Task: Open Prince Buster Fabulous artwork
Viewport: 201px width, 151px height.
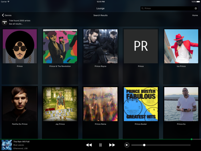Action: pyautogui.click(x=141, y=104)
